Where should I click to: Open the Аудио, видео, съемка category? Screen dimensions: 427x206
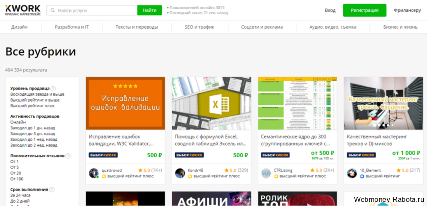[x=333, y=27]
